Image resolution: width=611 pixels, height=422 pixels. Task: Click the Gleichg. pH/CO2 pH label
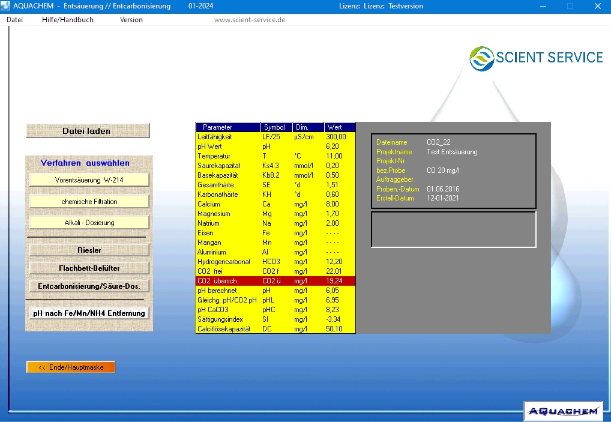coord(227,300)
